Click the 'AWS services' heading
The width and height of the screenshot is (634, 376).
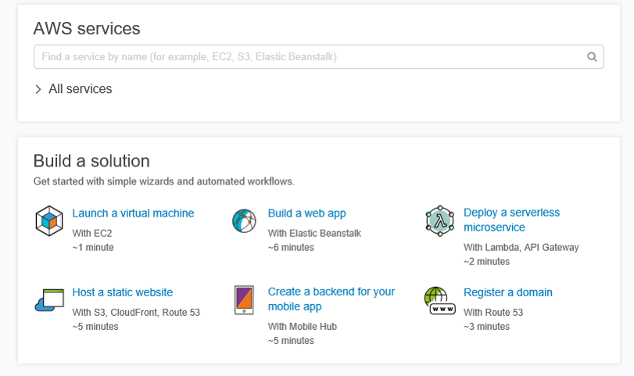87,29
